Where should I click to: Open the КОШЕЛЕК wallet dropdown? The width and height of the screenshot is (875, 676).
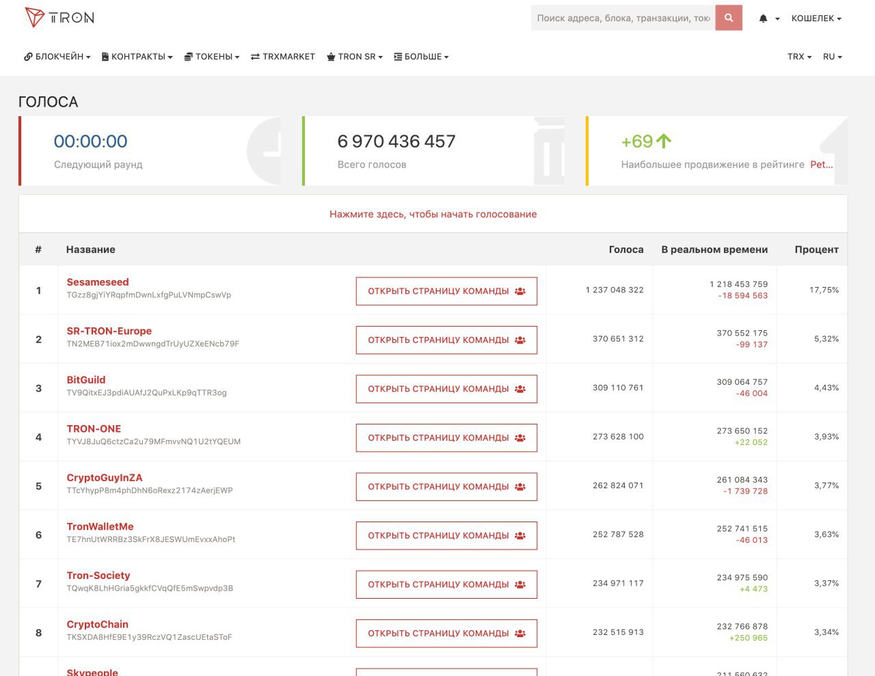[x=816, y=18]
